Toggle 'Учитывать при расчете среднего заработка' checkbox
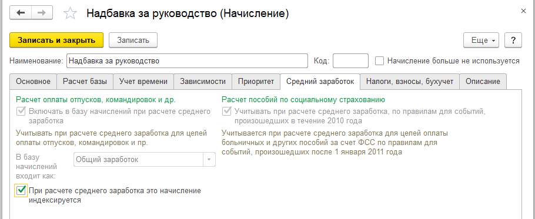The width and height of the screenshot is (535, 219). [227, 112]
